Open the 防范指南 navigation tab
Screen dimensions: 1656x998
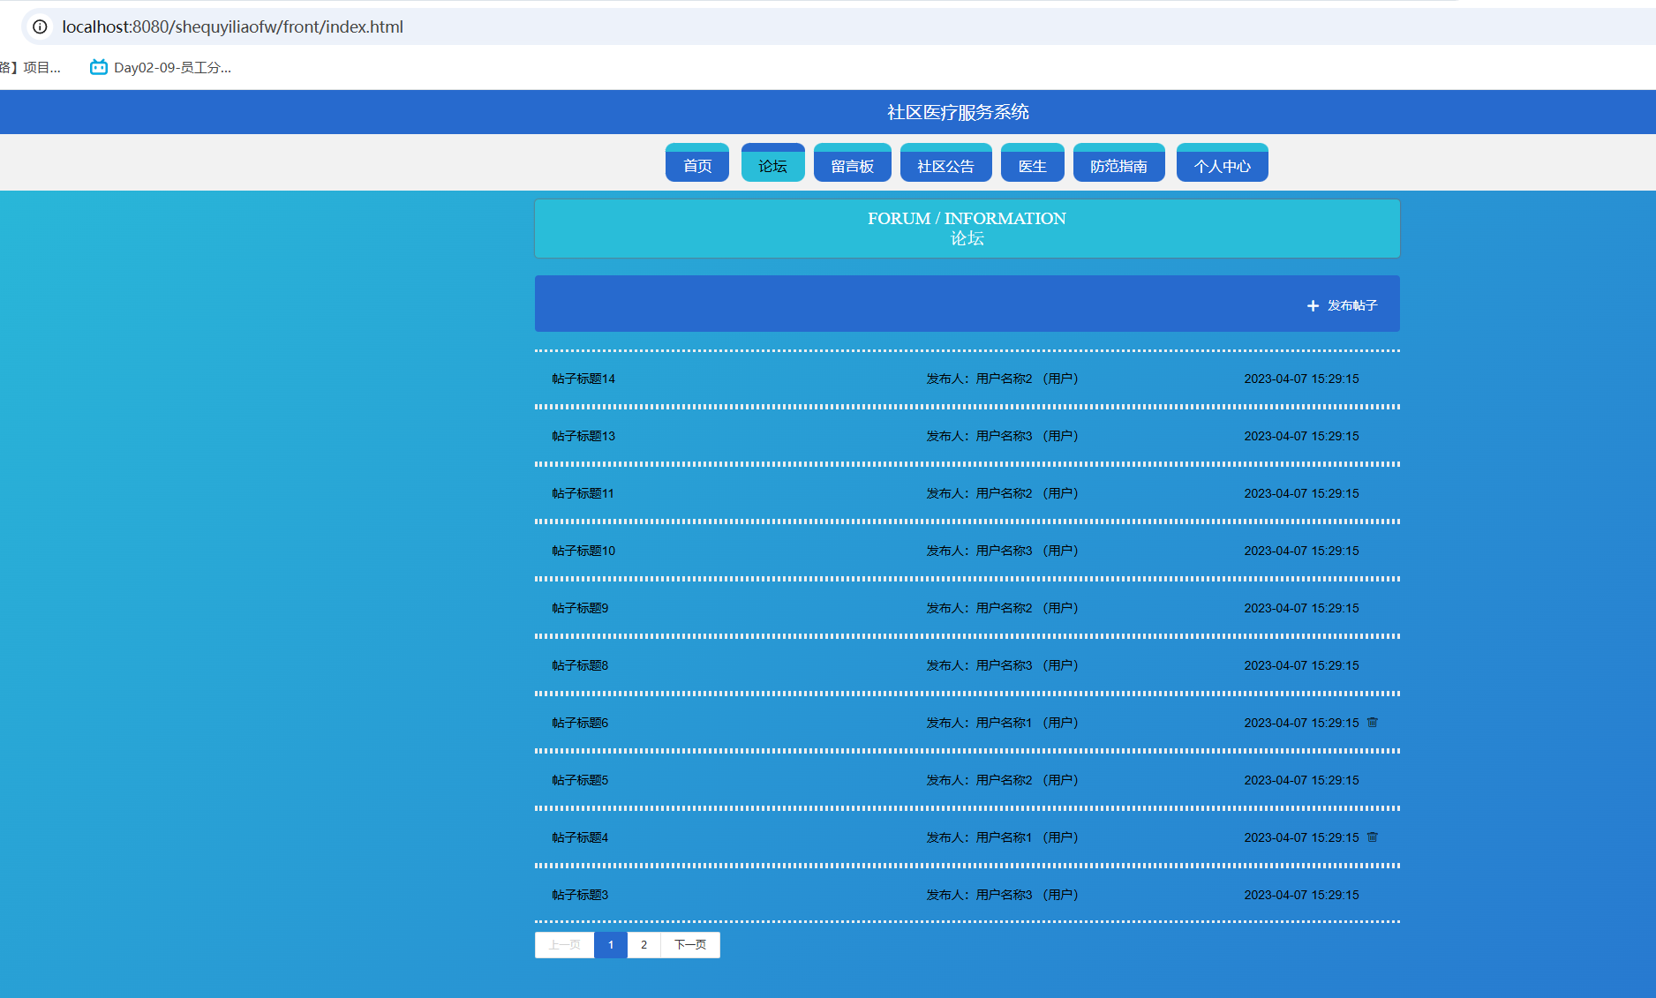(x=1118, y=163)
